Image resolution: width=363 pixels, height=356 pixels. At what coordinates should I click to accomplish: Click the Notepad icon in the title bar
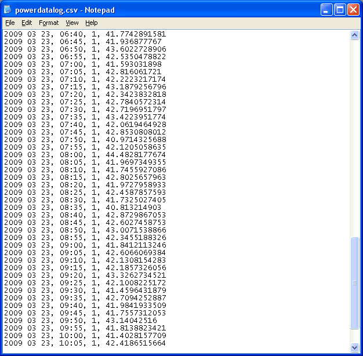(x=9, y=10)
